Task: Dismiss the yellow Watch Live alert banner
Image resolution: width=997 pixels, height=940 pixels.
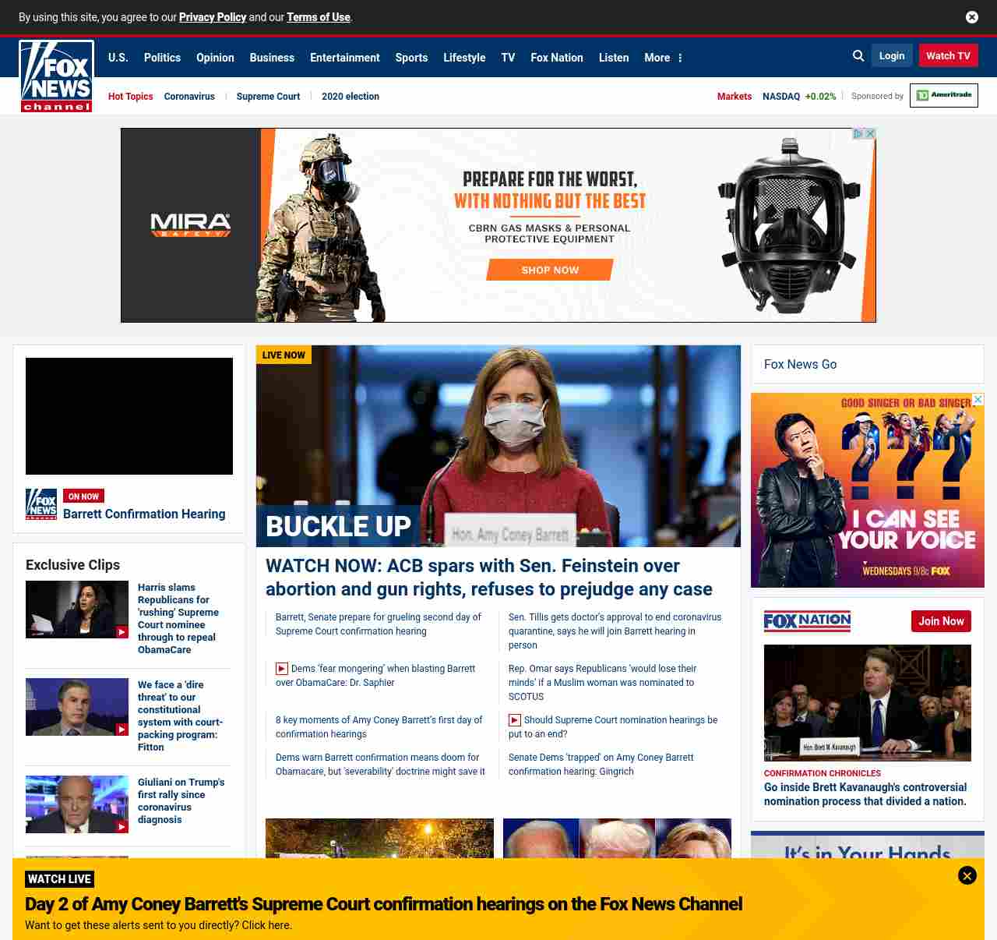Action: pos(967,875)
